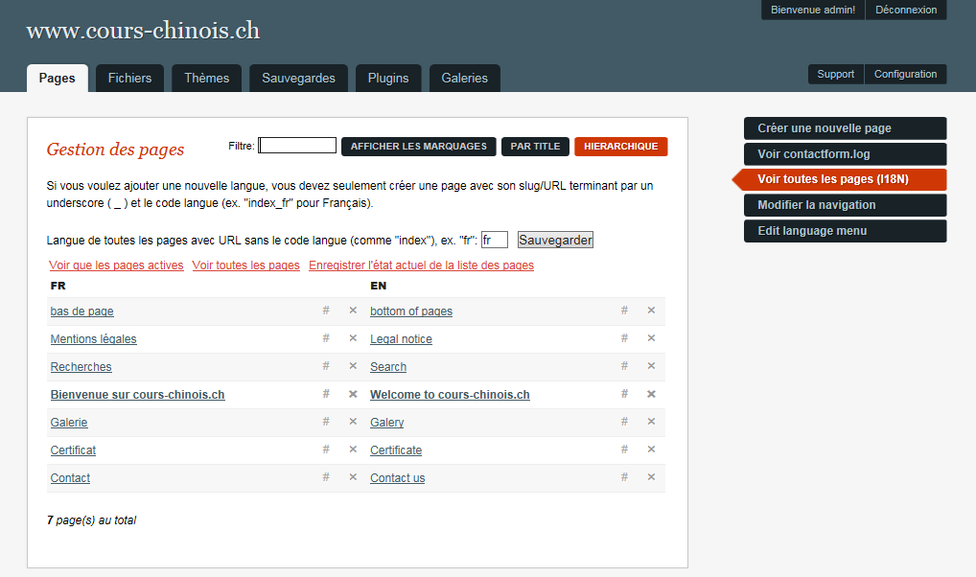This screenshot has height=577, width=976.
Task: Open Modifier la navigation
Action: pos(846,205)
